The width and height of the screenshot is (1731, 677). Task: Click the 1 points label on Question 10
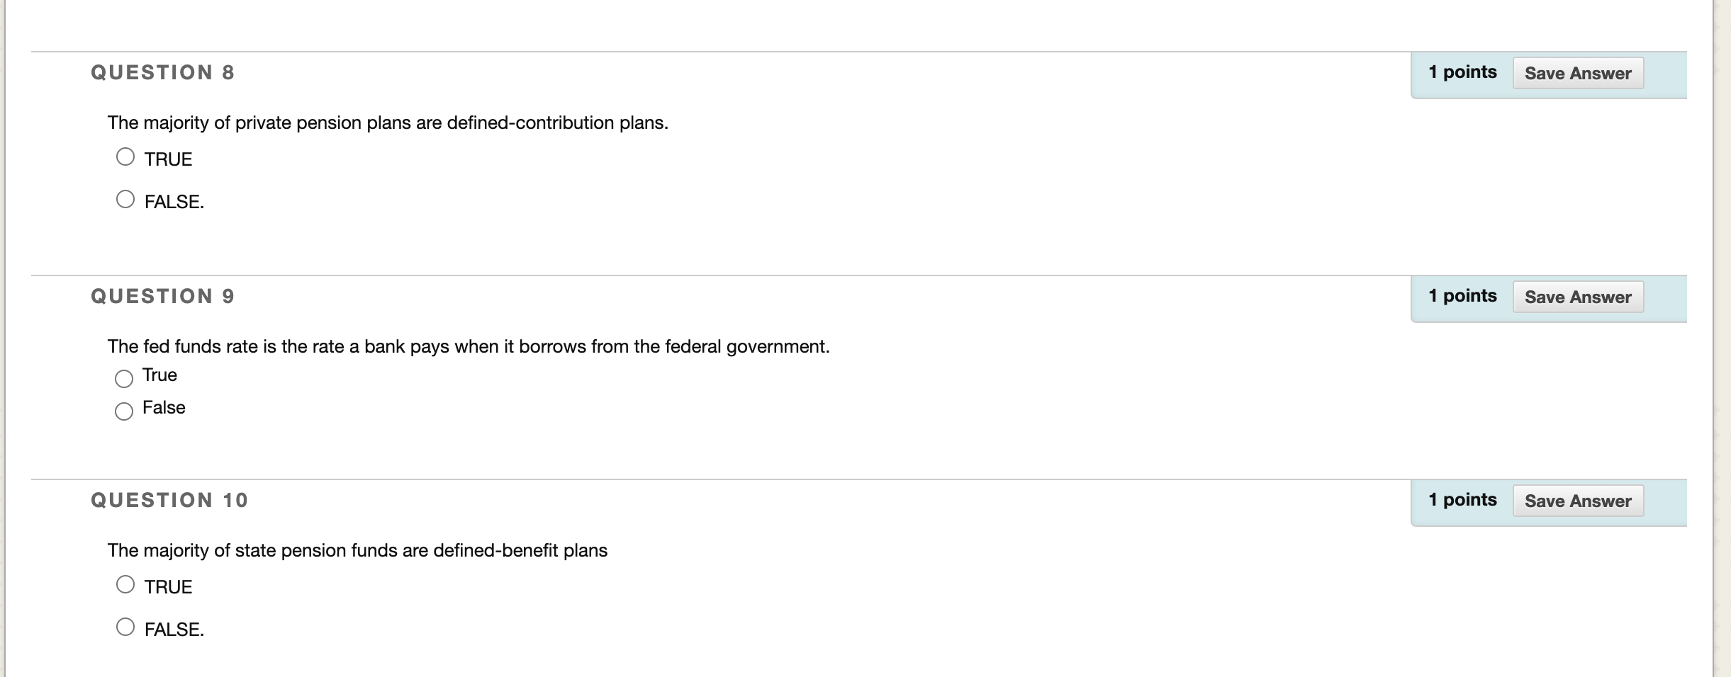pyautogui.click(x=1463, y=499)
